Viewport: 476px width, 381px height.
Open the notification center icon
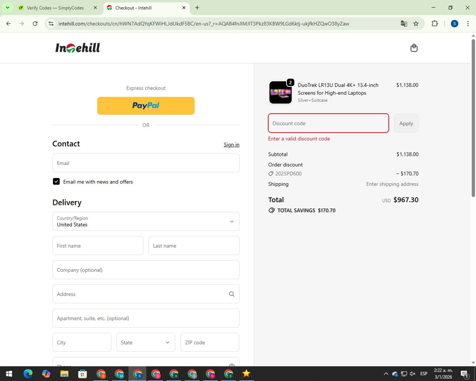click(465, 374)
